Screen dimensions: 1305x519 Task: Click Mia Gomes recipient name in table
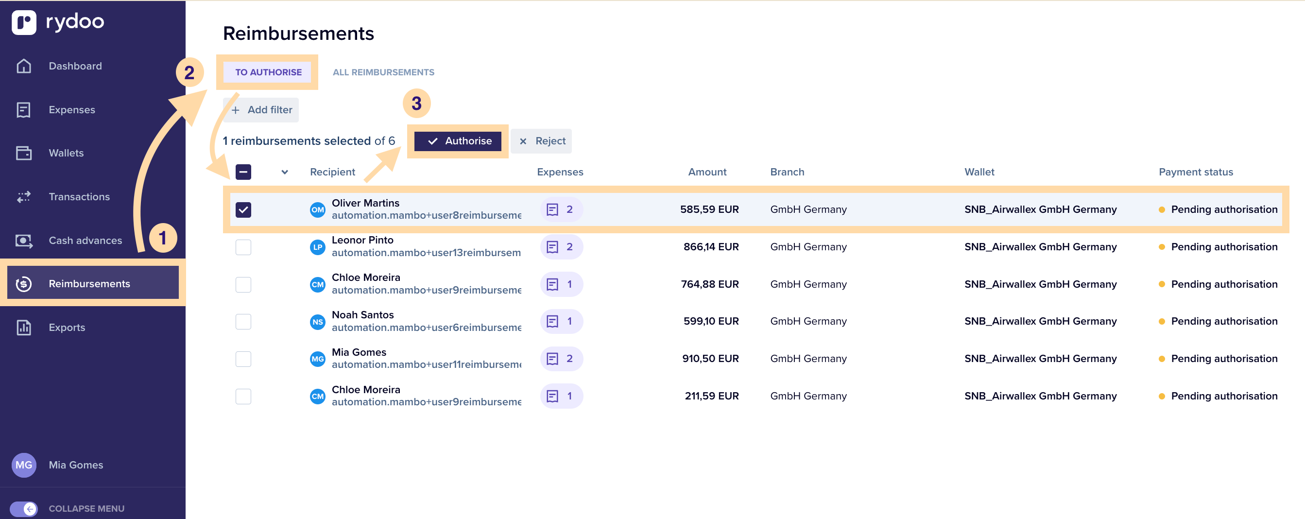359,352
